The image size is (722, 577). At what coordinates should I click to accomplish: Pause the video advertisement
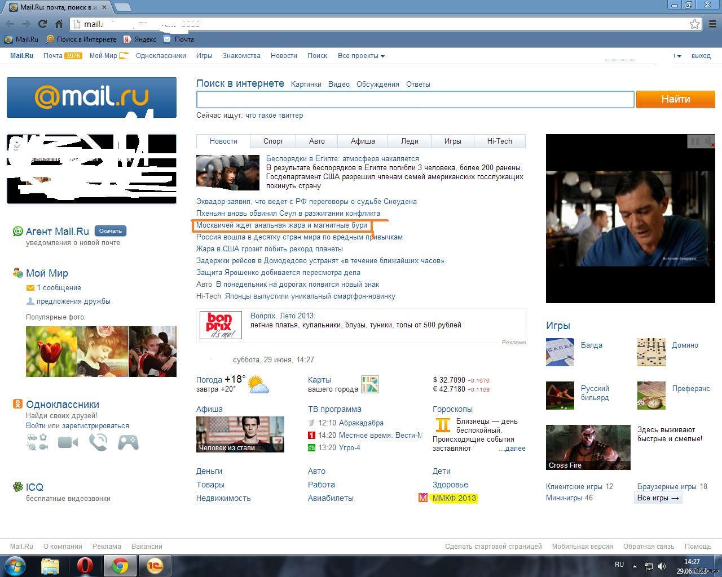[695, 141]
